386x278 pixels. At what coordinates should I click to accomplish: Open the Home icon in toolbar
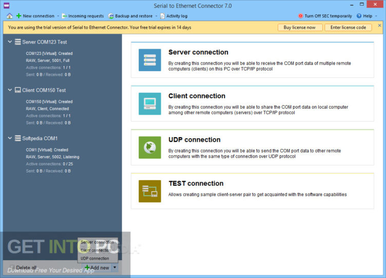(10, 16)
